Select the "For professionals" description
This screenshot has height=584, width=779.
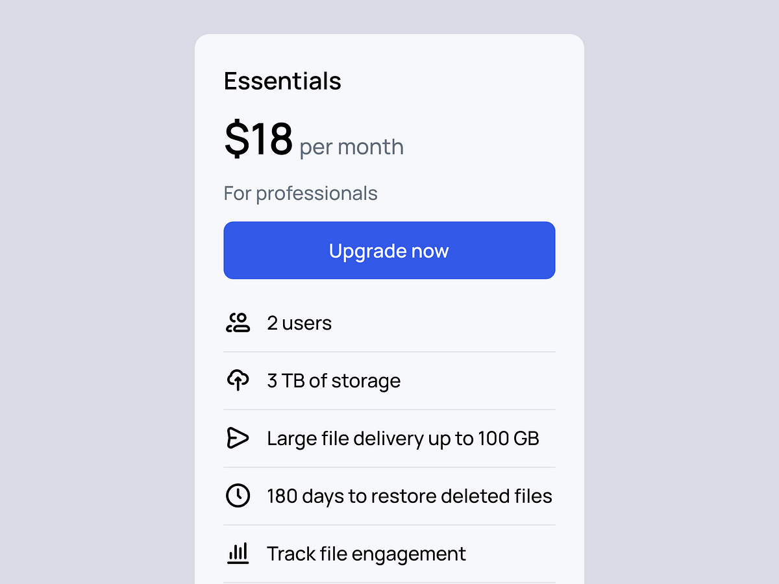(x=301, y=193)
